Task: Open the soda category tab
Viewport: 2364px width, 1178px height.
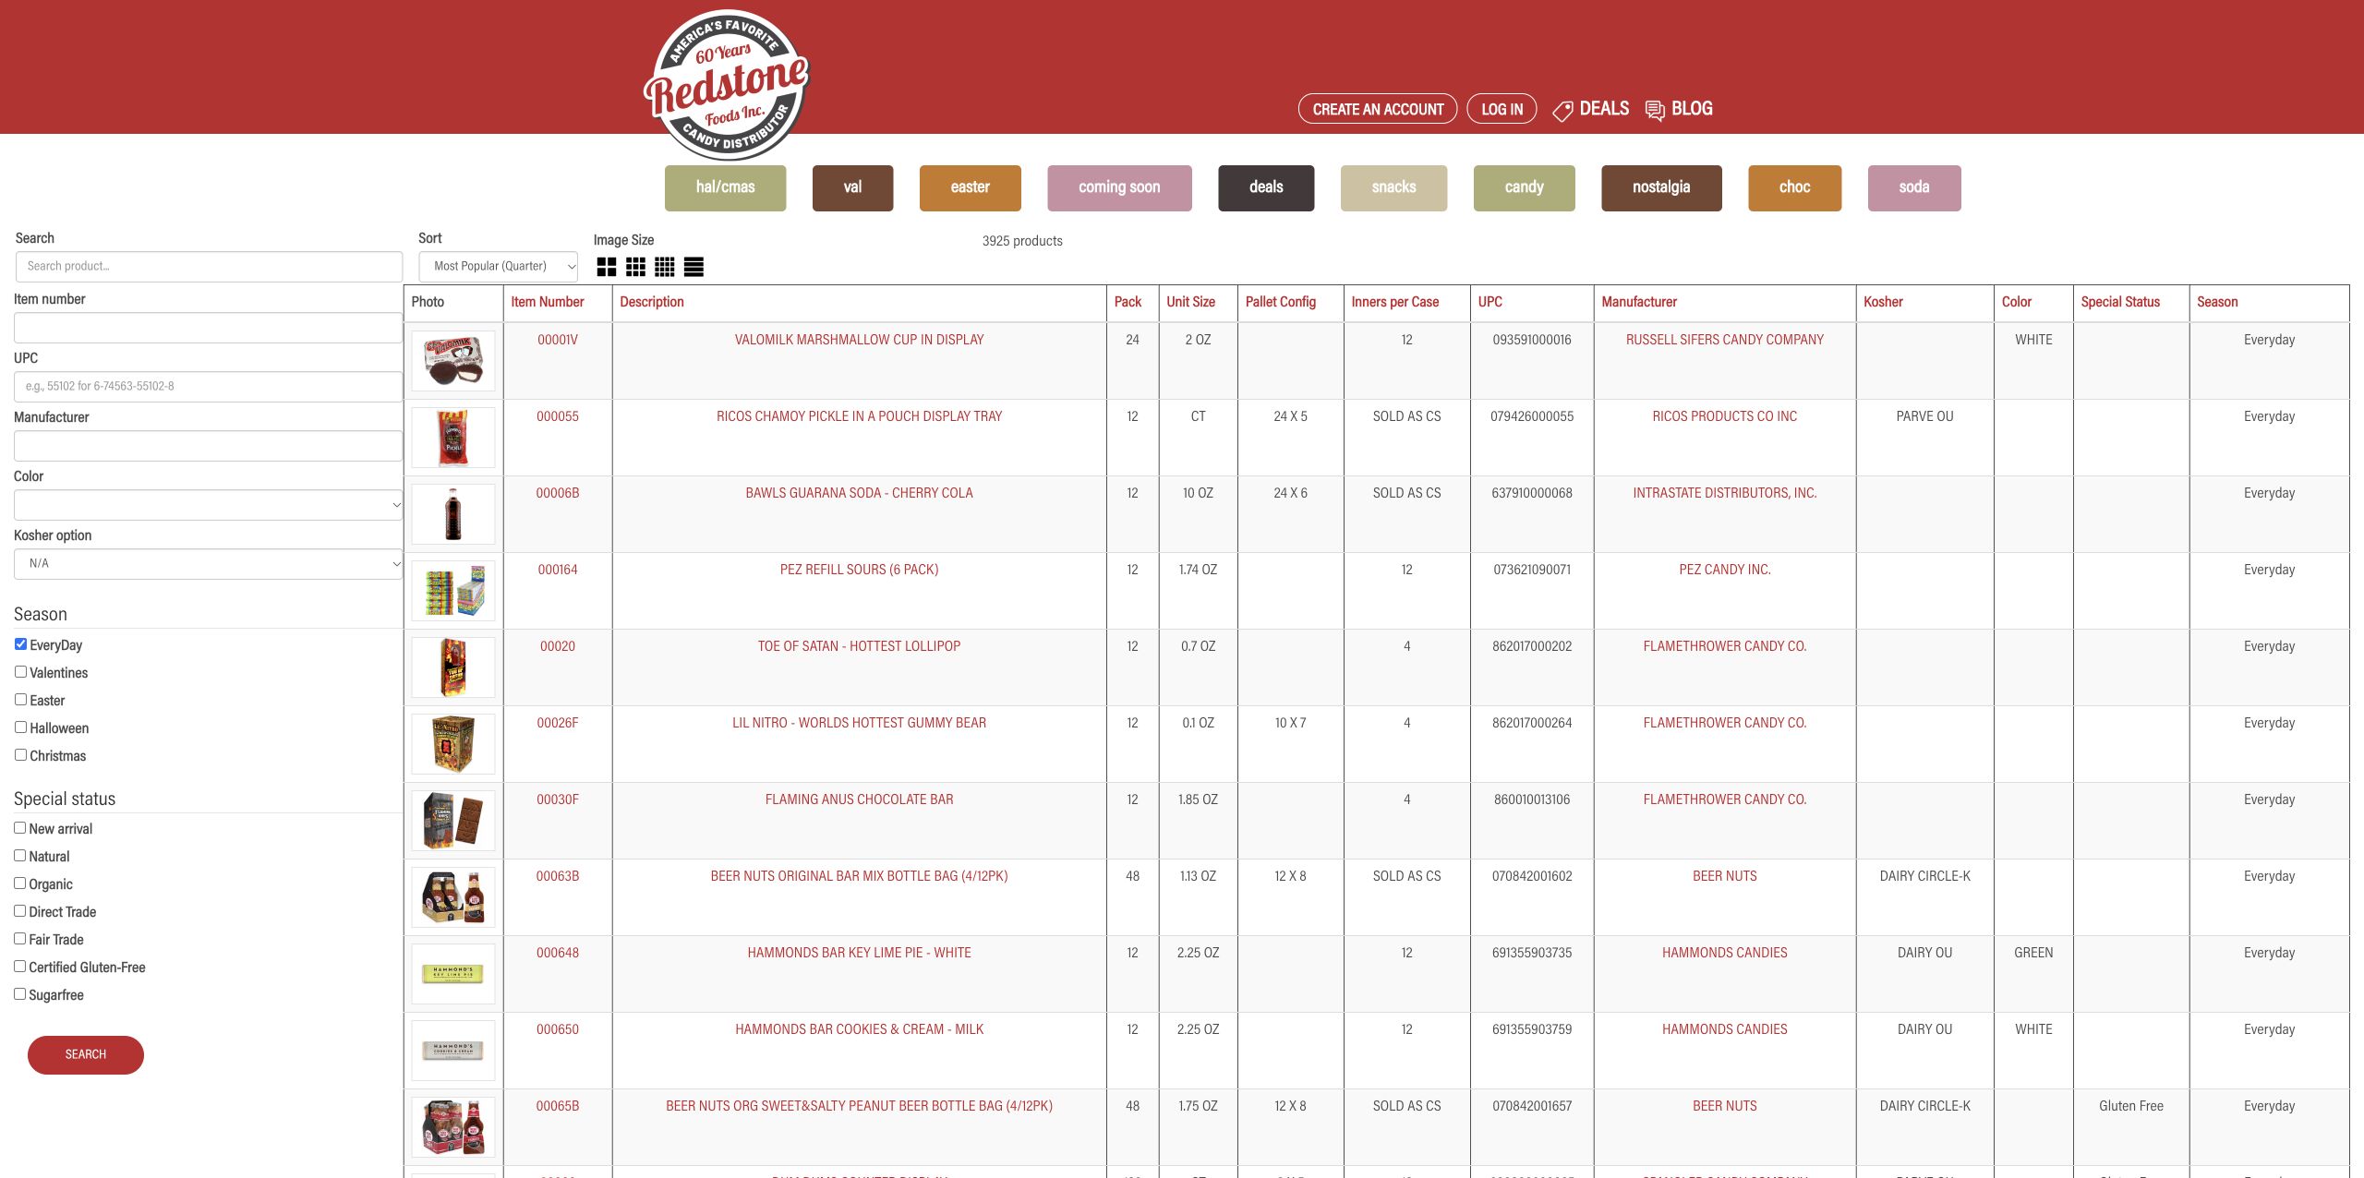Action: (1914, 187)
